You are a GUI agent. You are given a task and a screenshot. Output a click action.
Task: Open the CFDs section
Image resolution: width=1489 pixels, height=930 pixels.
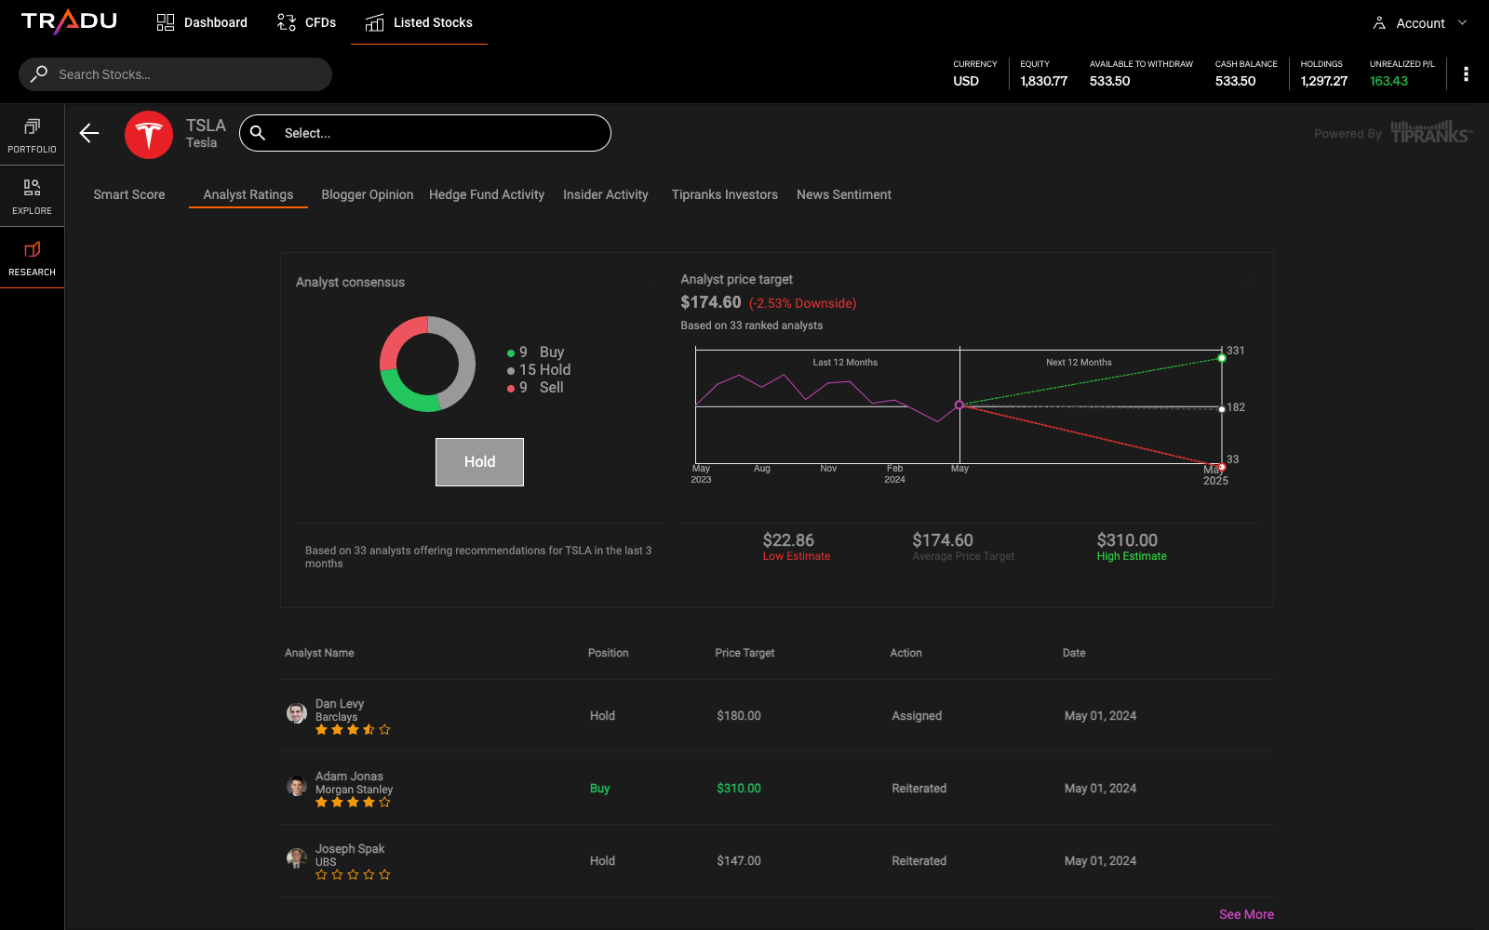coord(306,22)
